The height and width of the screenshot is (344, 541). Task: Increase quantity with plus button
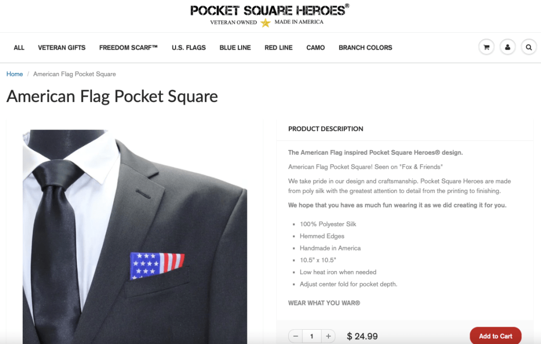[x=328, y=336]
